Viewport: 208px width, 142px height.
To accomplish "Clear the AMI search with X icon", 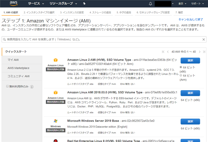I will [204, 40].
